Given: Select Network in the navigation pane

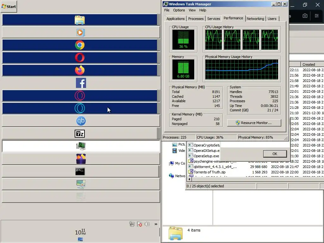Looking at the screenshot, I should click(177, 176).
